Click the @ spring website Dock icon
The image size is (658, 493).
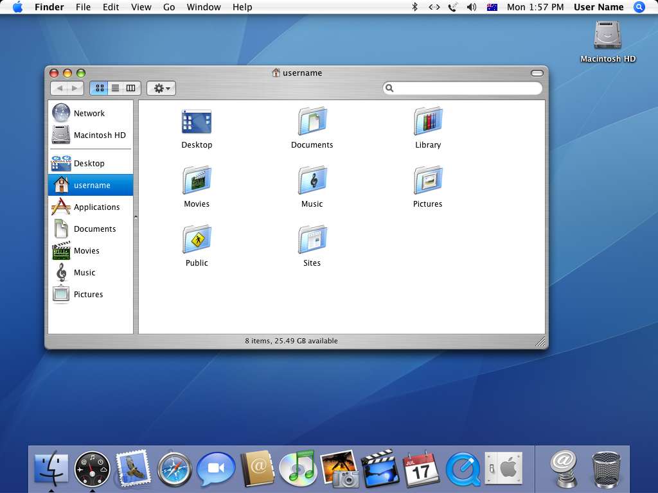564,469
